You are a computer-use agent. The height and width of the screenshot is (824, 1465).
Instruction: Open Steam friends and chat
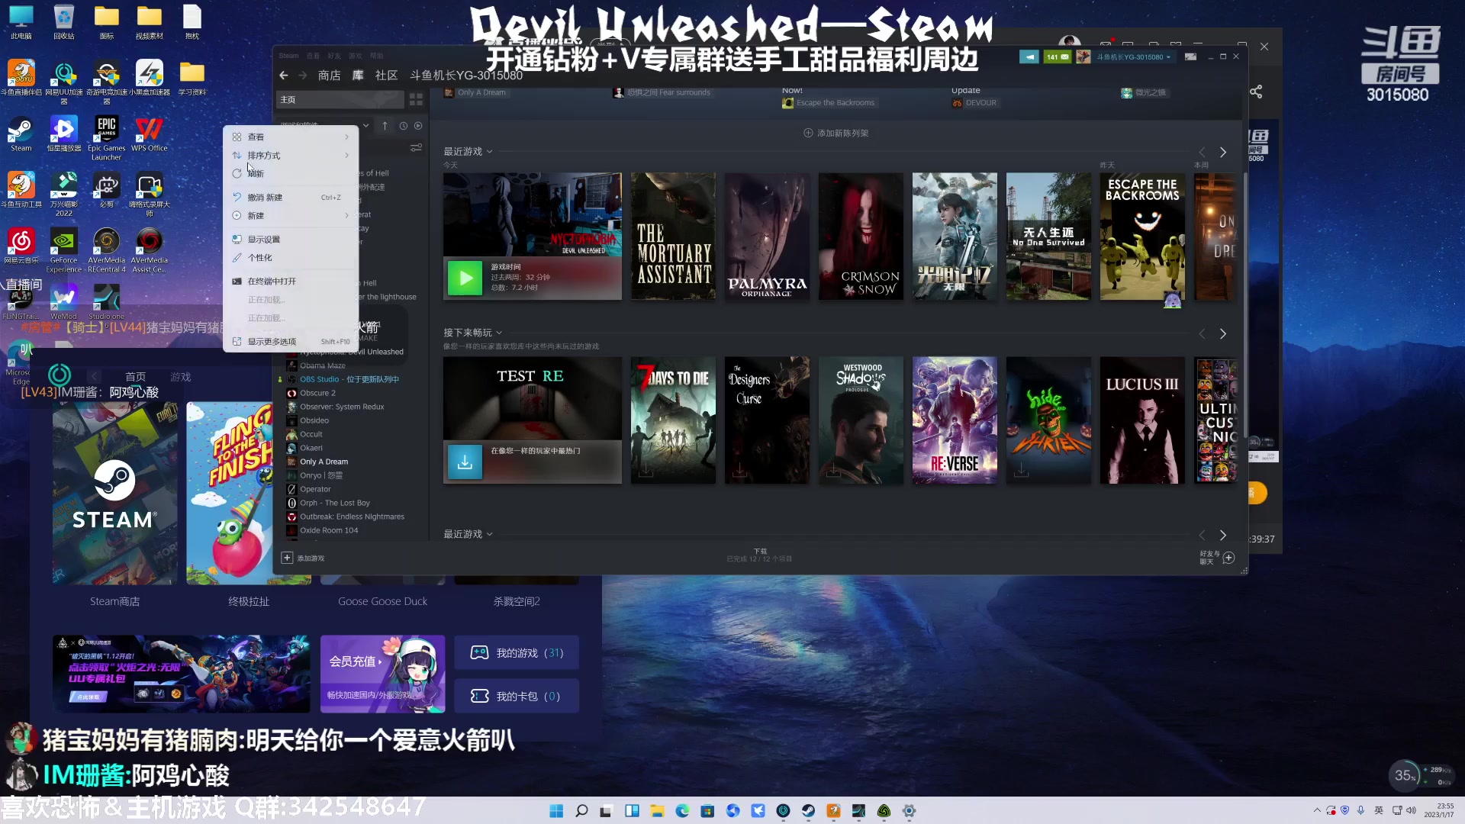click(x=1217, y=558)
